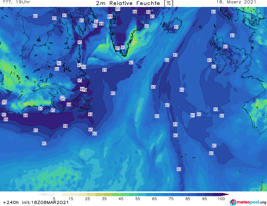The width and height of the screenshot is (267, 206).
Task: Open the meteopool.org link text
Action: point(251,202)
